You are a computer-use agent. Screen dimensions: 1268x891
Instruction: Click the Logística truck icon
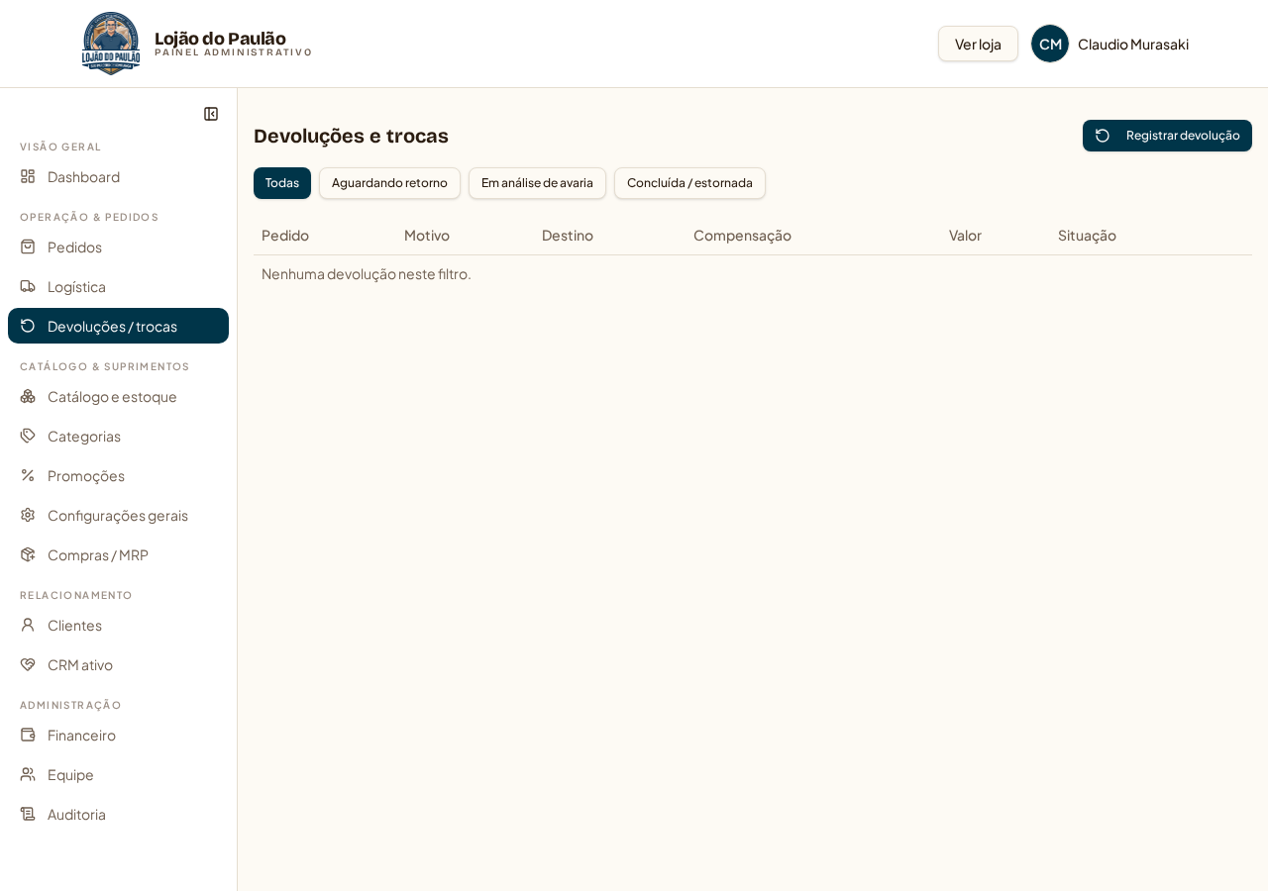28,286
